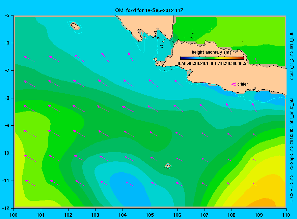Click the x-axis label "109"

tap(259, 215)
